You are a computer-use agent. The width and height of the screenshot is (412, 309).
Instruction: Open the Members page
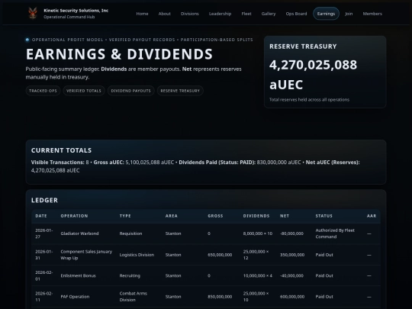[x=372, y=14]
